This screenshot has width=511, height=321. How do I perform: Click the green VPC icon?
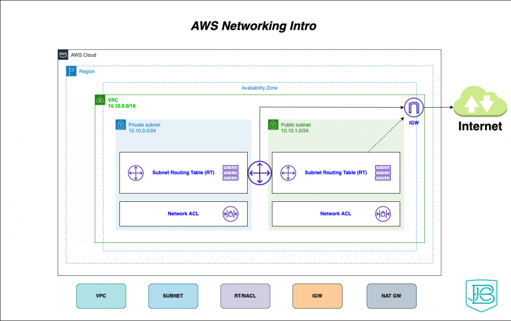tap(100, 99)
